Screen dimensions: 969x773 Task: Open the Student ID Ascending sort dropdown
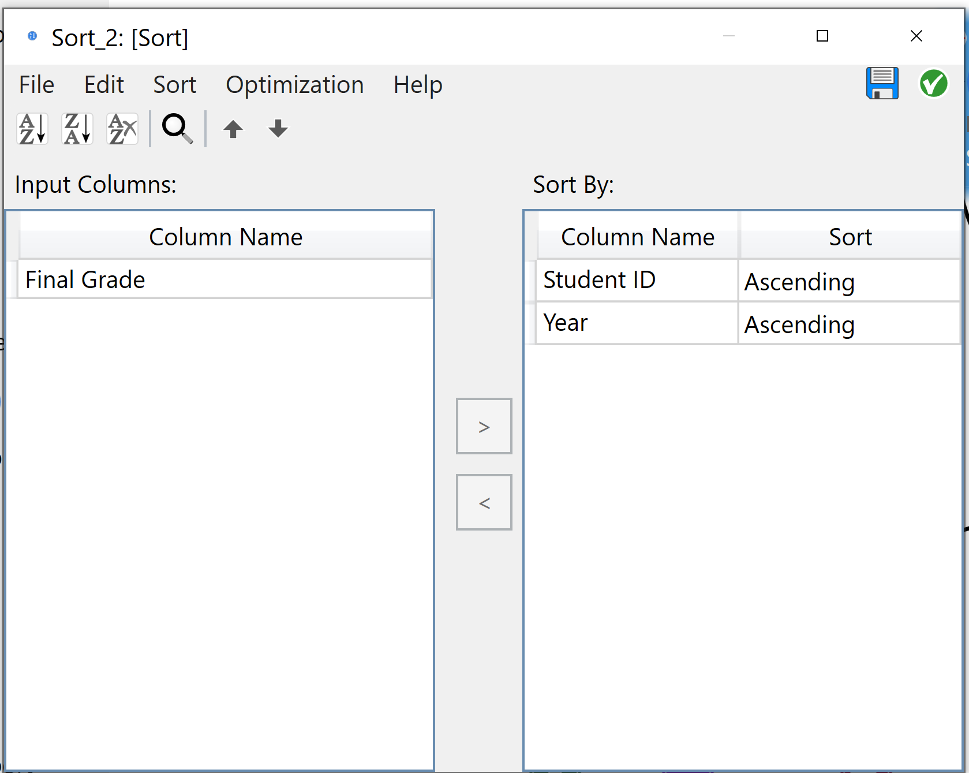(x=848, y=282)
